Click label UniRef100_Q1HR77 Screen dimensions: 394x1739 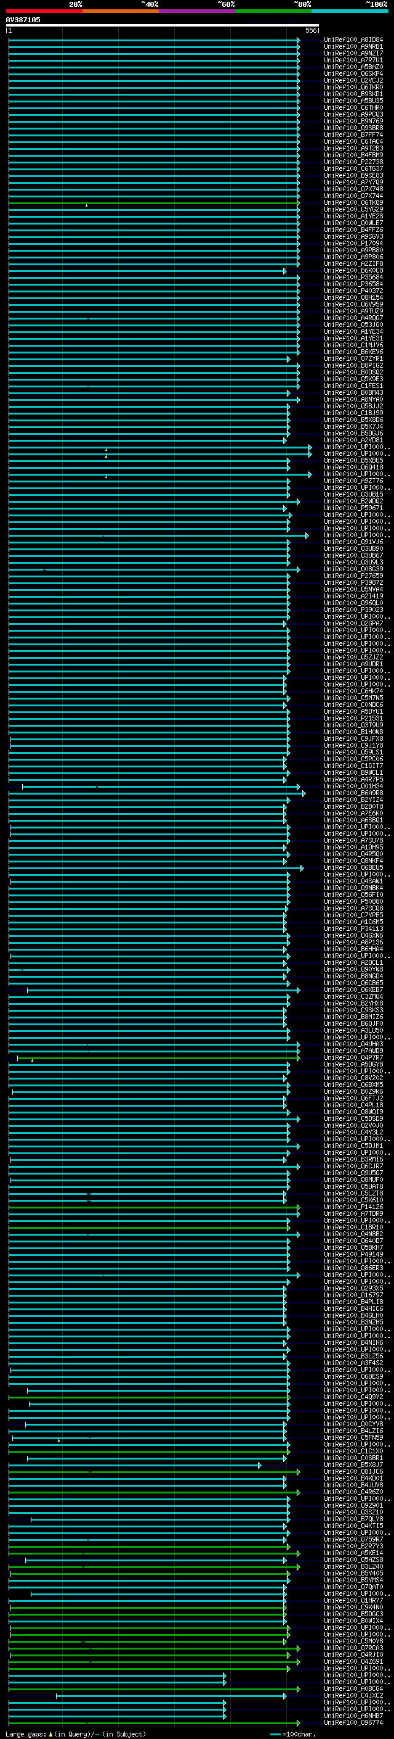[353, 1601]
